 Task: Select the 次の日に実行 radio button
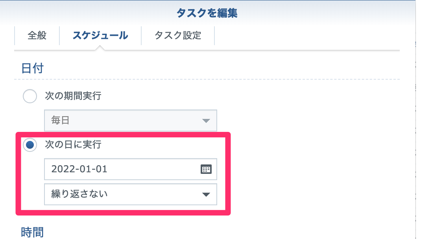click(x=30, y=145)
